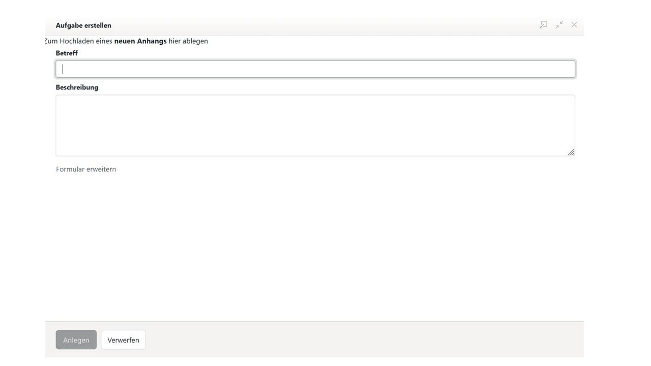Screen dimensions: 651x366
Task: Click empty footer bar right of Verwerfen
Action: [x=356, y=340]
